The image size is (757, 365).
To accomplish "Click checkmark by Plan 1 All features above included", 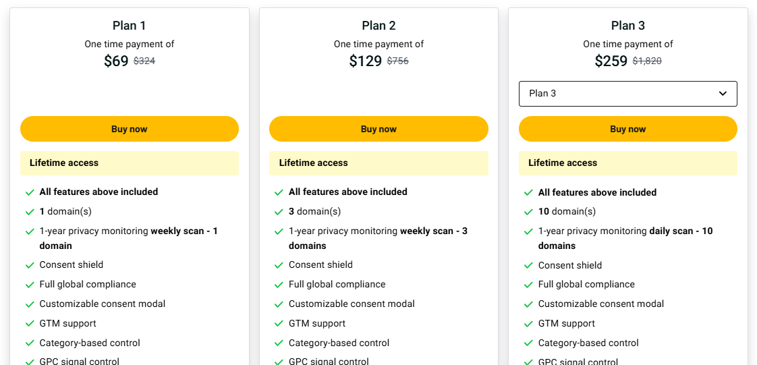I will (x=30, y=192).
